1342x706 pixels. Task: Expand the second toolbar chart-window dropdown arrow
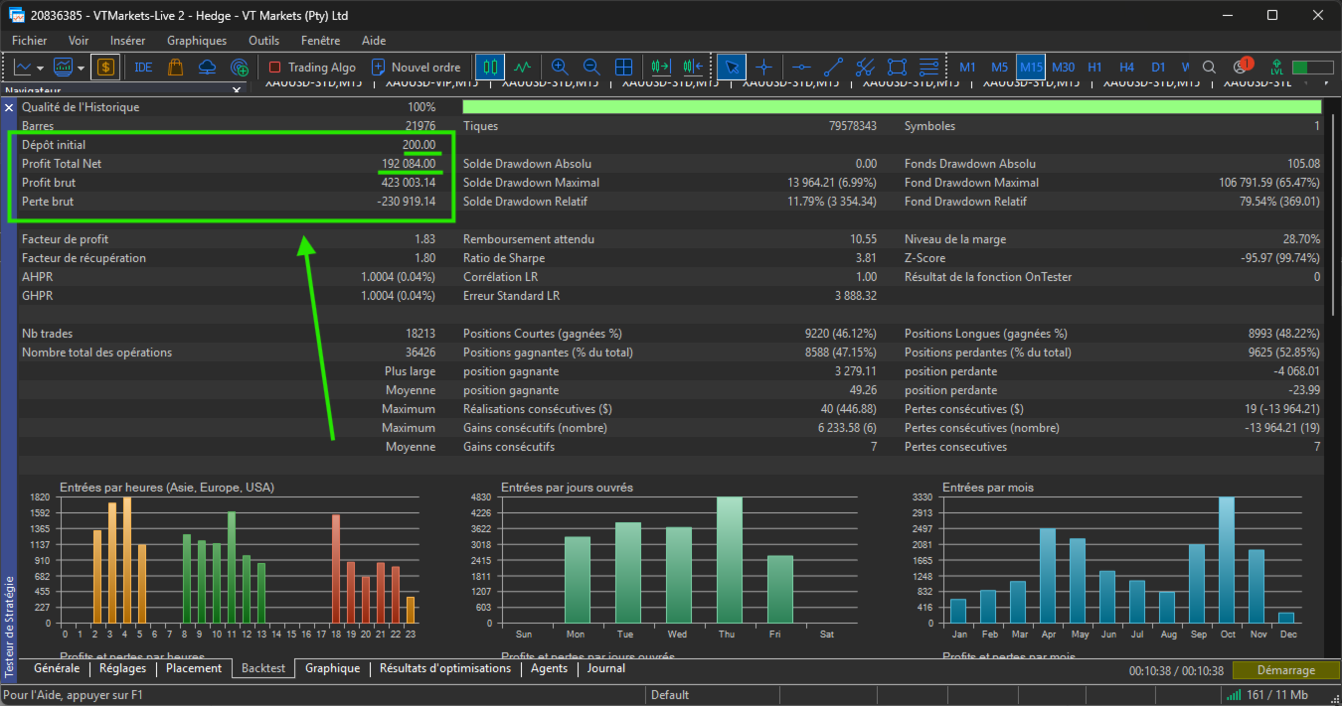click(80, 68)
